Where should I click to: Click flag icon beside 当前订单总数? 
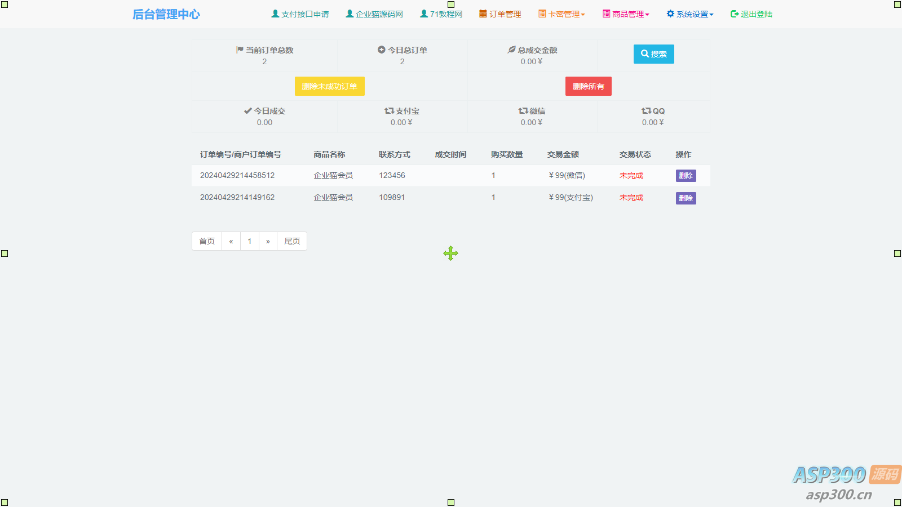click(x=240, y=50)
